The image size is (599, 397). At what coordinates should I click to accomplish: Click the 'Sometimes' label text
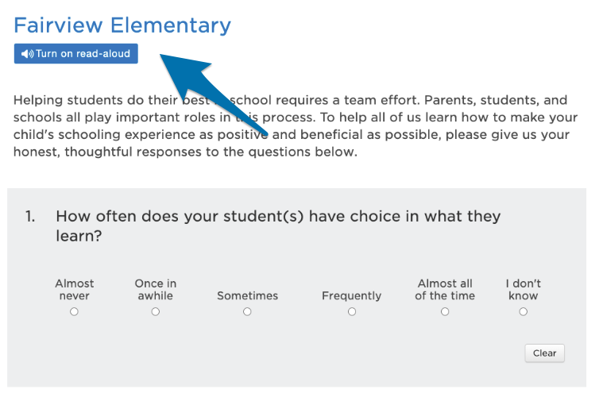[248, 296]
